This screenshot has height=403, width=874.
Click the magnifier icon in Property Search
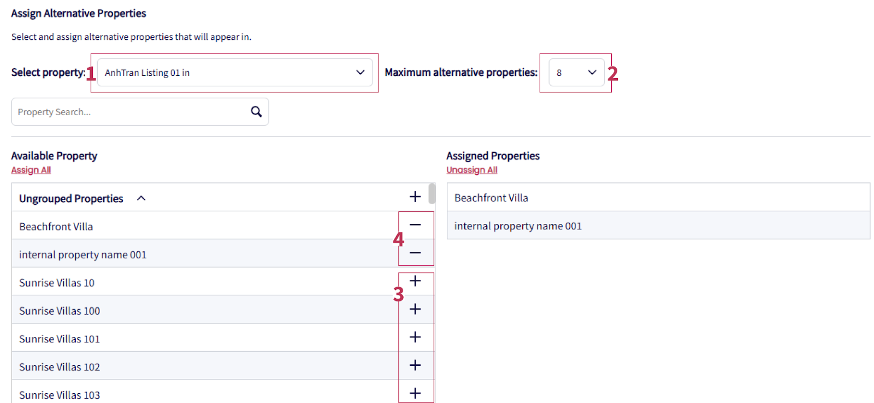click(x=256, y=112)
